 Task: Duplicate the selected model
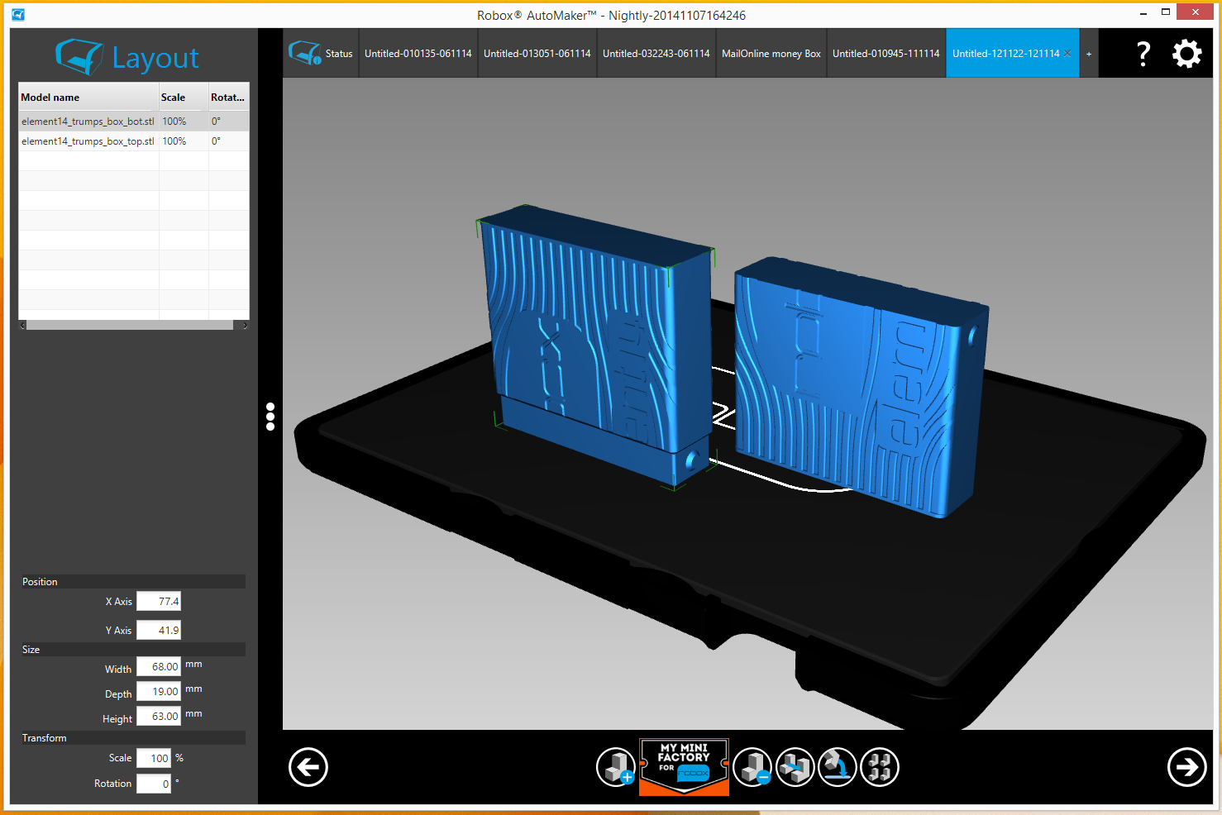point(795,767)
